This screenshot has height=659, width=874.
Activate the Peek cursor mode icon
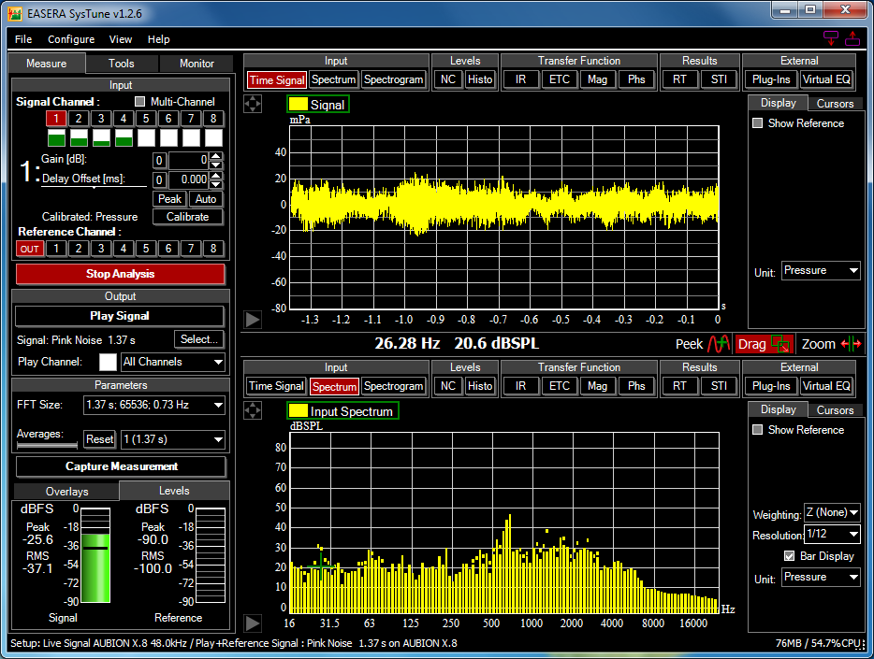[718, 344]
